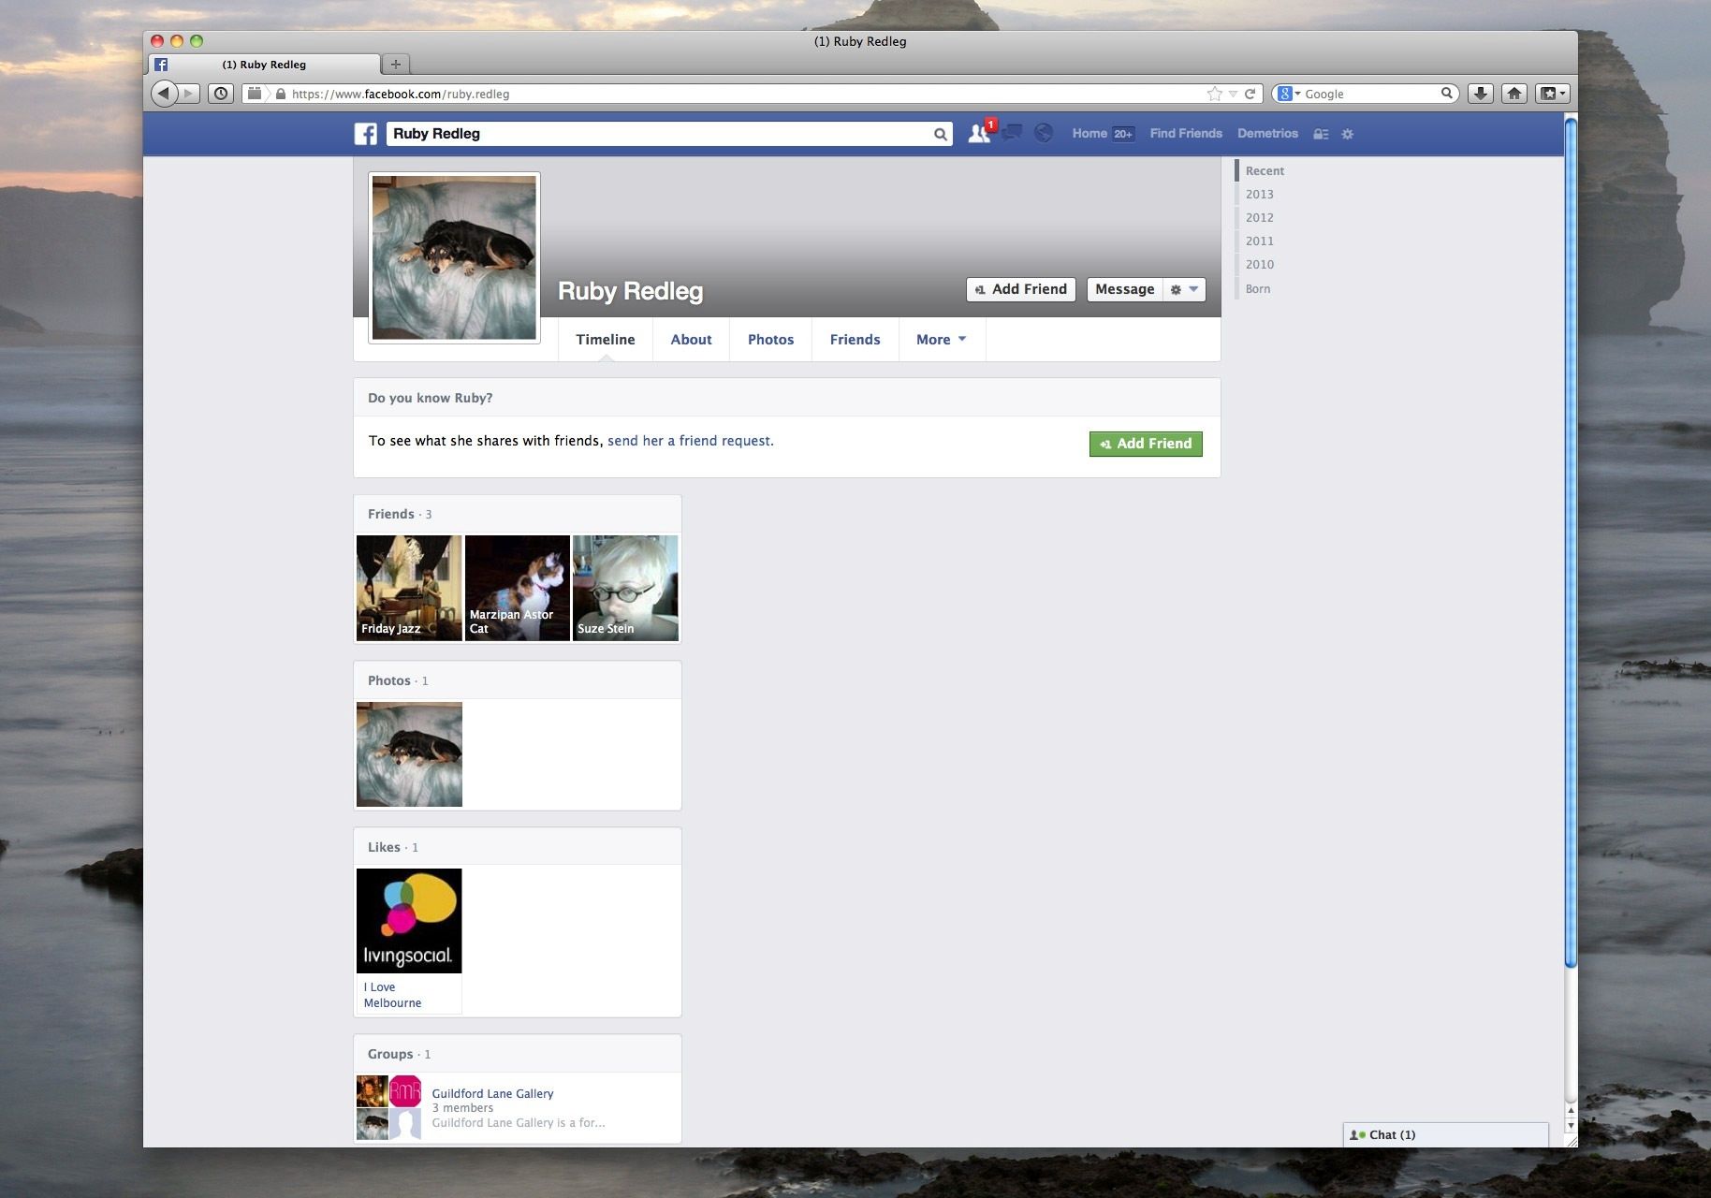This screenshot has width=1711, height=1198.
Task: Reload the page with the refresh icon
Action: click(x=1250, y=94)
